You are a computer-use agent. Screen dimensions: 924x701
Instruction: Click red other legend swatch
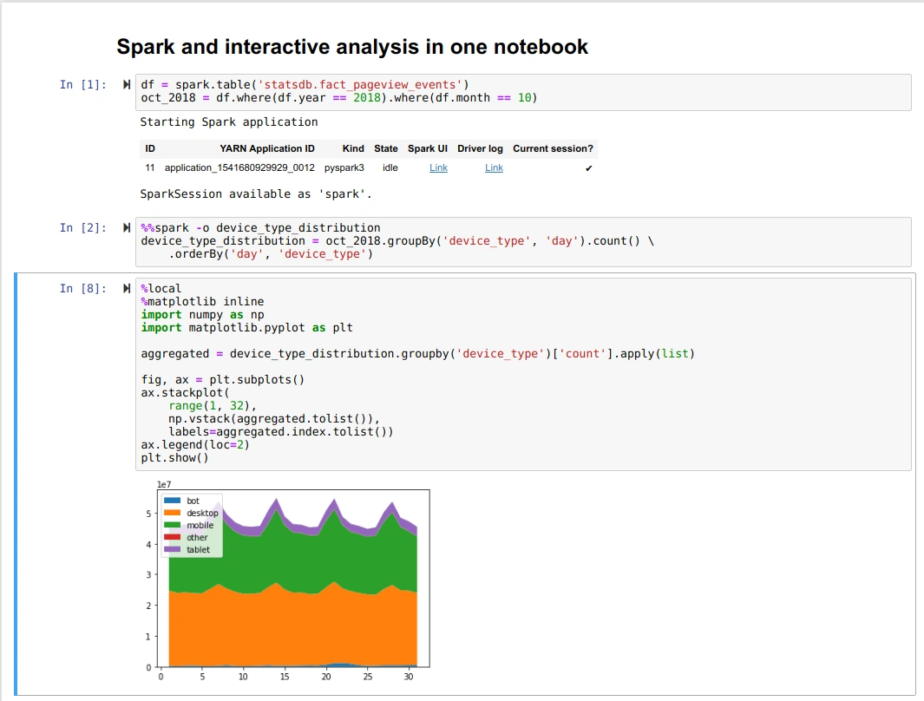pos(172,537)
